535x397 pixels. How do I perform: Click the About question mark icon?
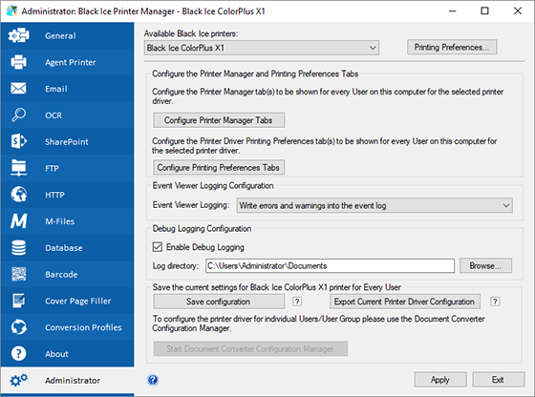click(x=18, y=353)
